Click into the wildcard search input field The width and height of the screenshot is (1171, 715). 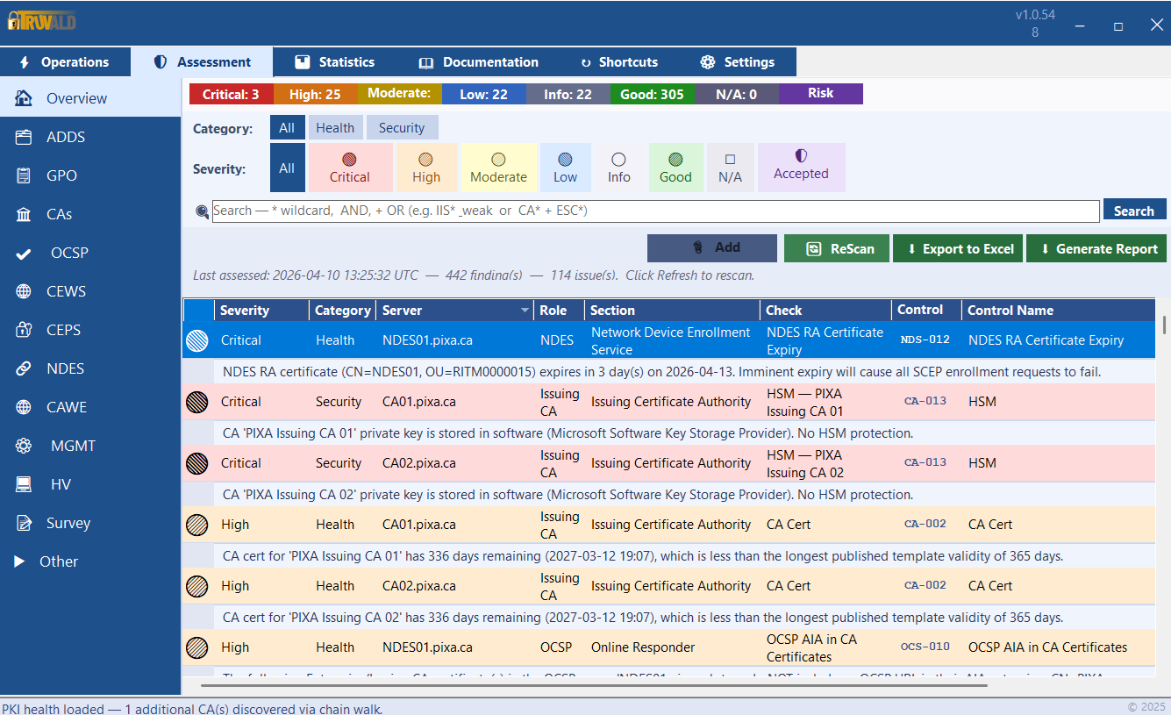pyautogui.click(x=655, y=211)
